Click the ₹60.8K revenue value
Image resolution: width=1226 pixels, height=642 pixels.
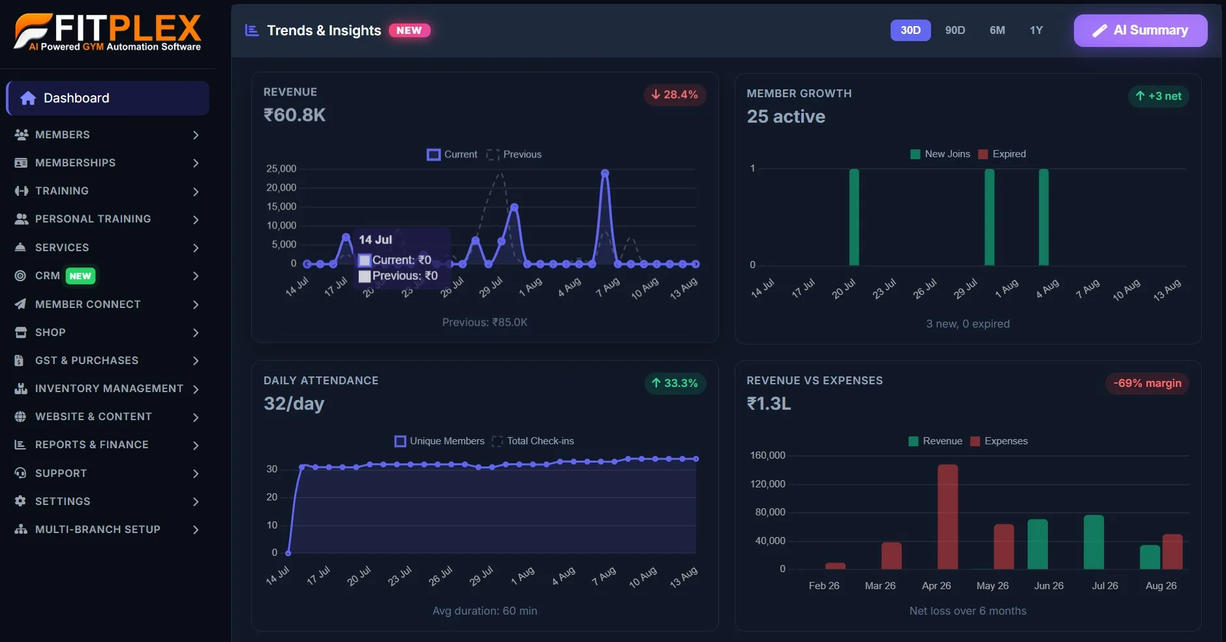[294, 115]
